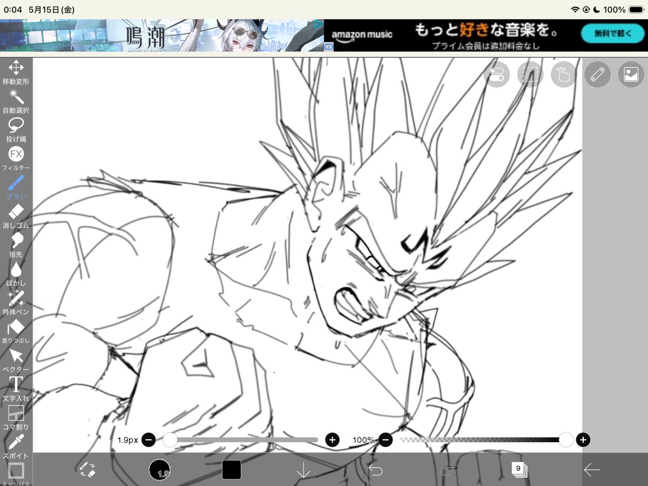648x486 pixels.
Task: Select the 移動変形 transform tool
Action: pyautogui.click(x=16, y=72)
